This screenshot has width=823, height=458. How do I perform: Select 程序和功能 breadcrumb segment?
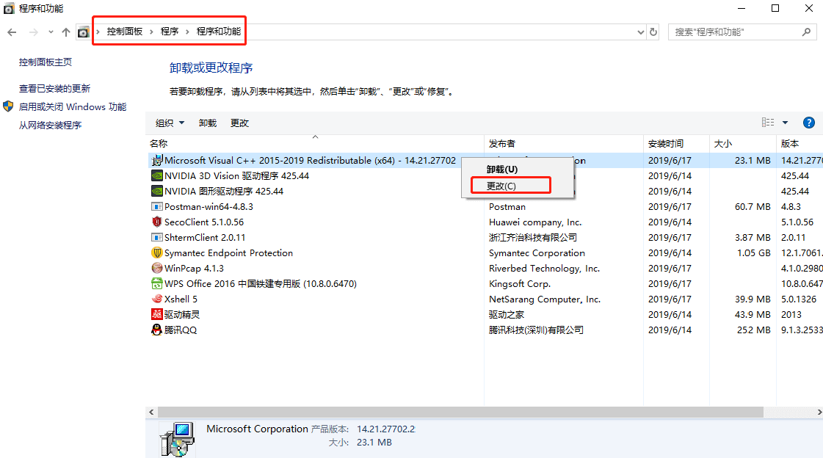pos(219,32)
